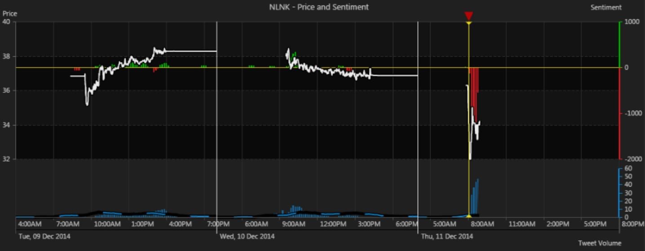645x251 pixels.
Task: Click the 2:00PM time label on Thursday
Action: click(558, 224)
